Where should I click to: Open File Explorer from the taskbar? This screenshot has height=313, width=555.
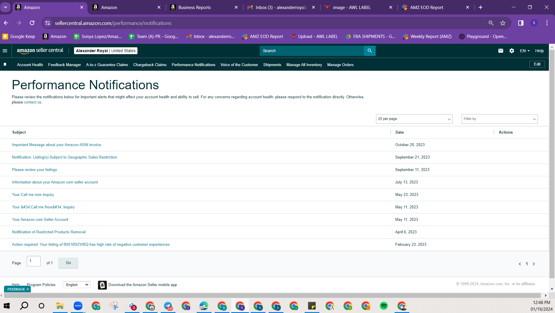(60, 306)
